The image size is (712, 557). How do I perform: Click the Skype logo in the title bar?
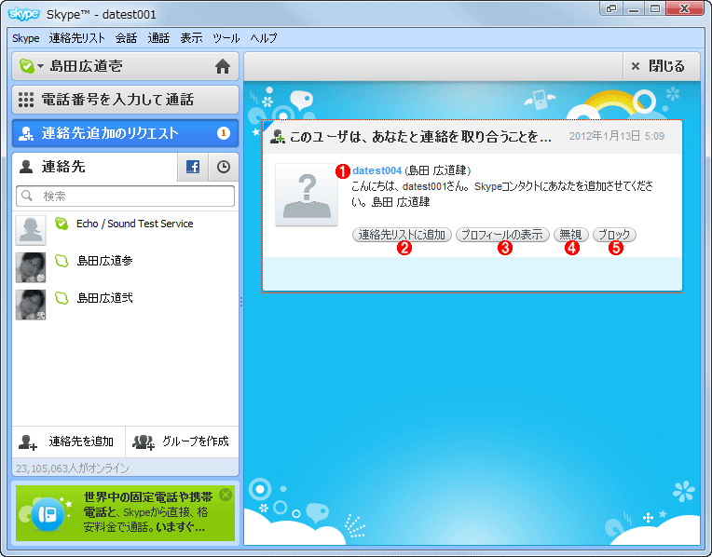tap(23, 14)
